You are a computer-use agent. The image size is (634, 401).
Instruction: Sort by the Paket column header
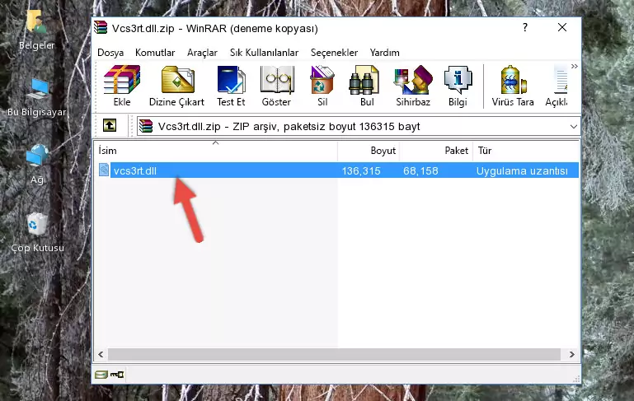click(436, 151)
